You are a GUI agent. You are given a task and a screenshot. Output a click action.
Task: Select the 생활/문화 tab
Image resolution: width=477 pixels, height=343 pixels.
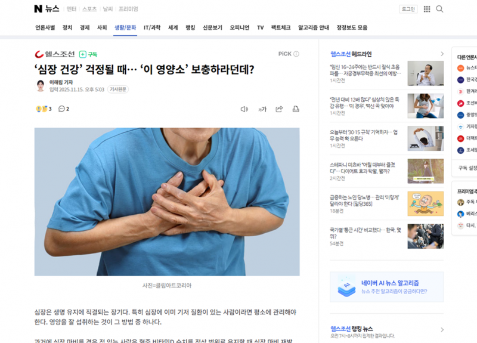tap(125, 27)
